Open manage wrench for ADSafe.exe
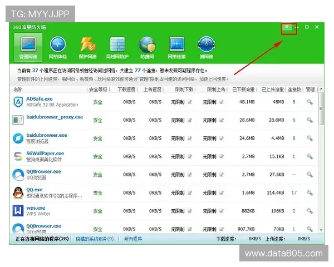This screenshot has width=334, height=267. coord(310,102)
